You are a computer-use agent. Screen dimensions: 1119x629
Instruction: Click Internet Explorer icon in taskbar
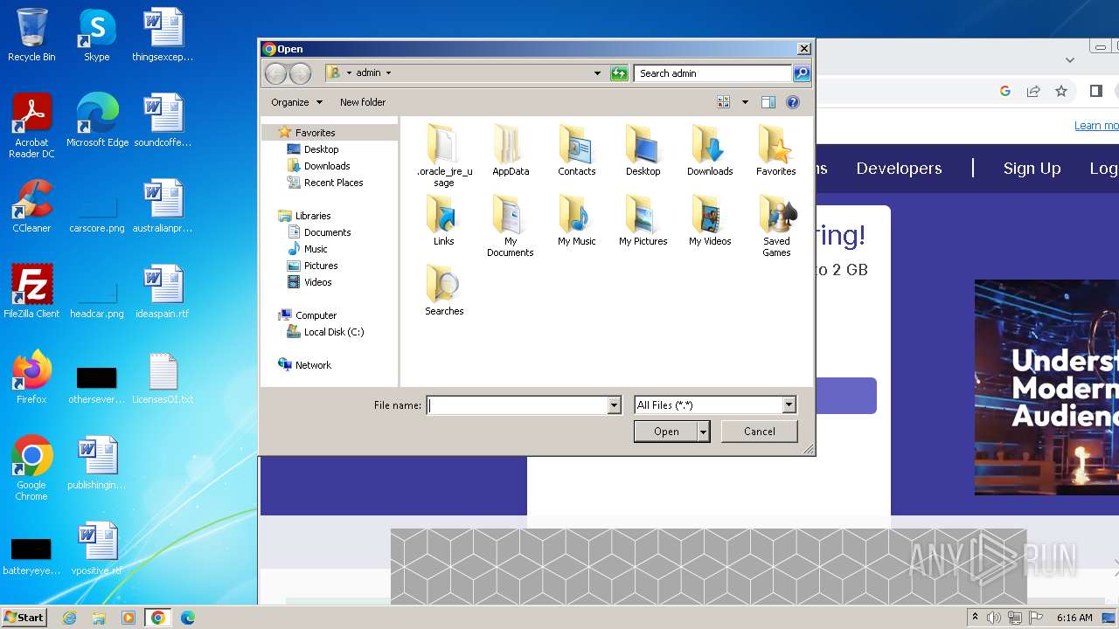click(70, 618)
